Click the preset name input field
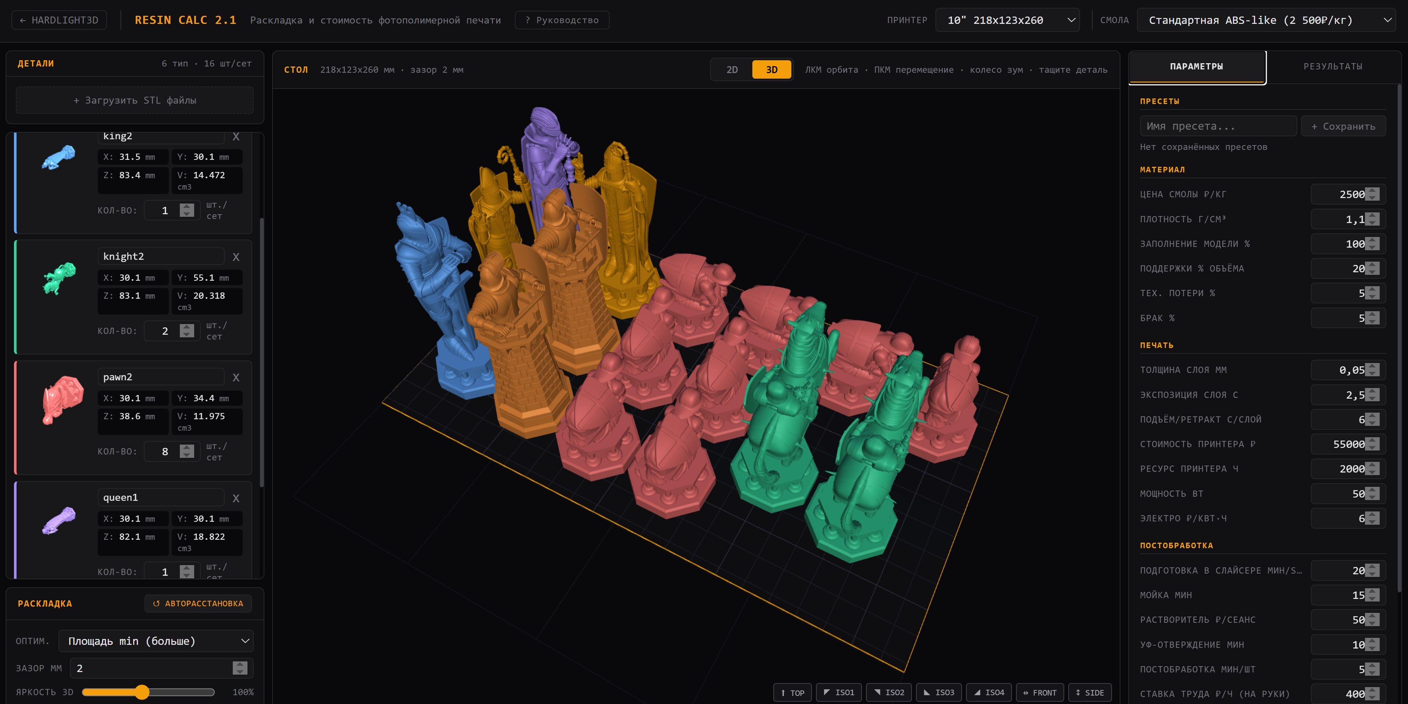This screenshot has height=704, width=1408. point(1217,126)
